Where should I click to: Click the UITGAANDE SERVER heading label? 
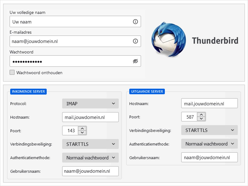point(147,91)
